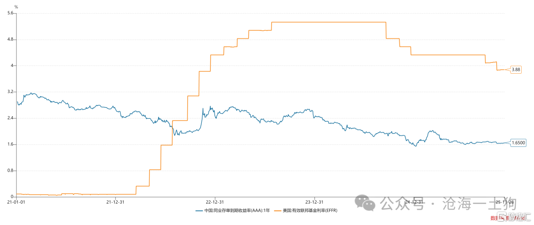Click the 4.8 value on the y-axis
The height and width of the screenshot is (225, 534).
[x=10, y=39]
